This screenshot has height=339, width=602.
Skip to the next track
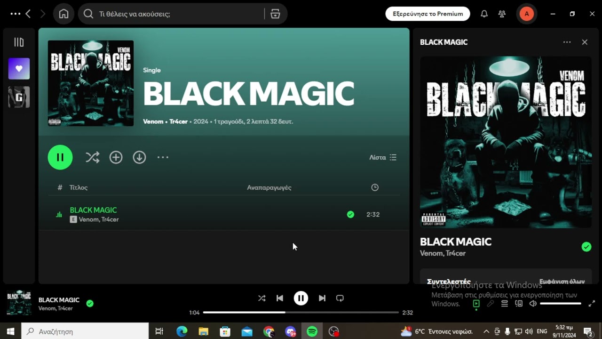pos(322,298)
